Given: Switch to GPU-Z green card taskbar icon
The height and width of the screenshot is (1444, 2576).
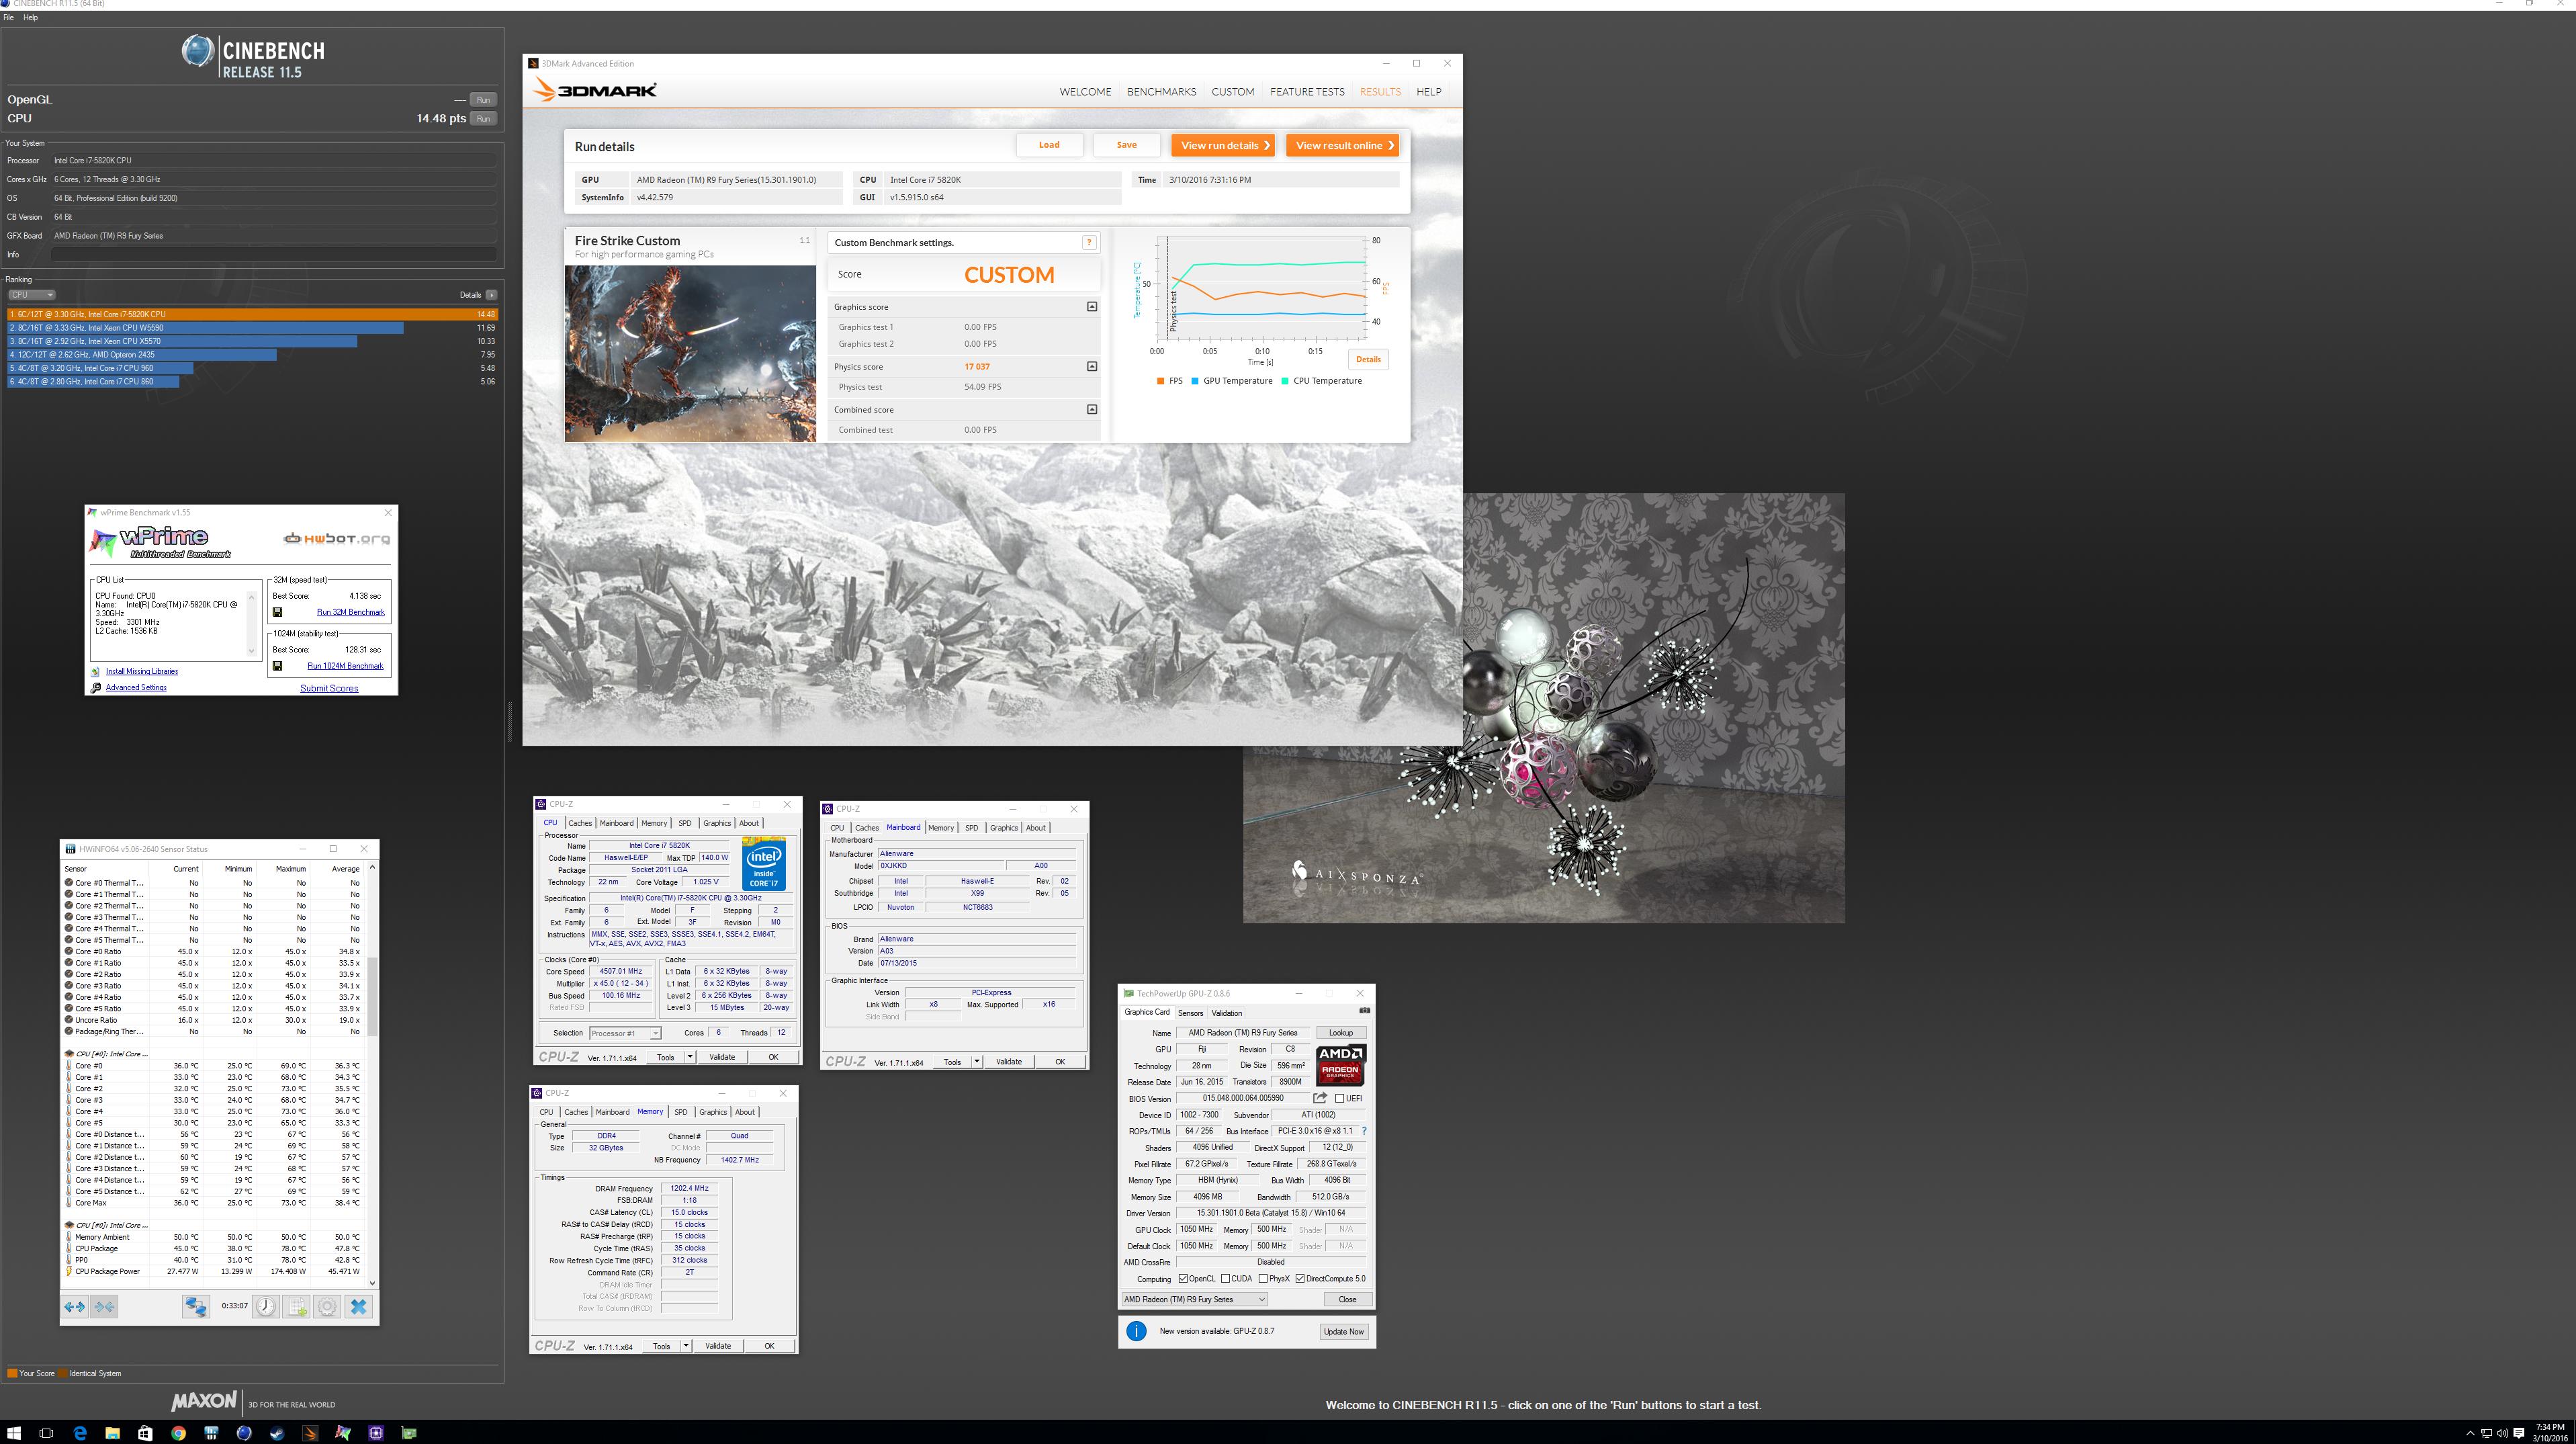Looking at the screenshot, I should point(409,1433).
